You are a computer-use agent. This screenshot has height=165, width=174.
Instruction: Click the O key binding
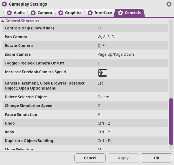coord(99,106)
